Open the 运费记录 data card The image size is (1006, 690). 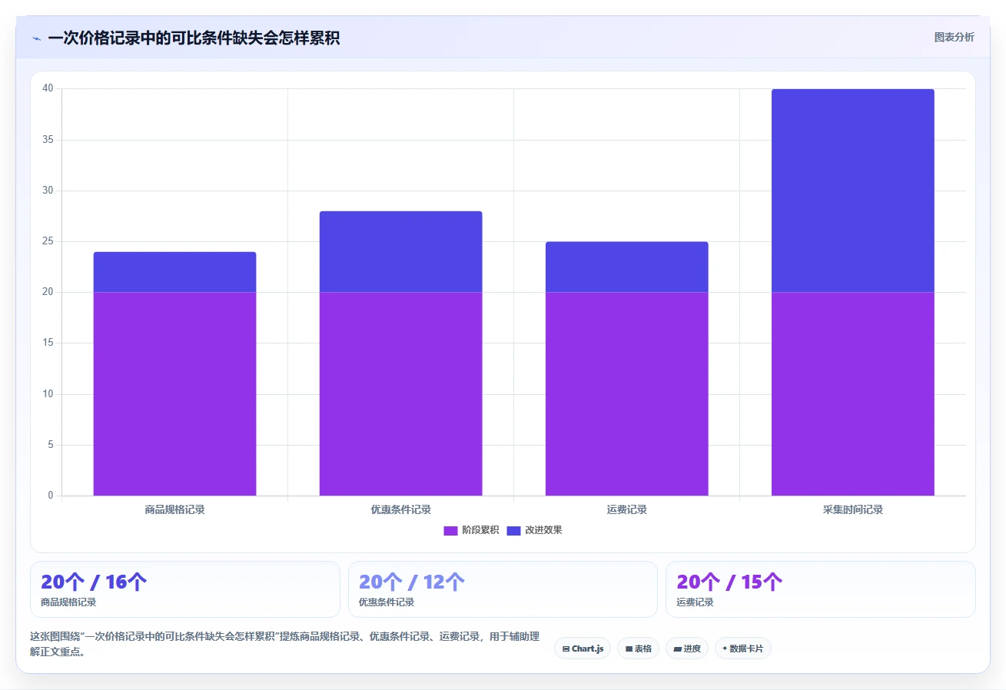821,589
